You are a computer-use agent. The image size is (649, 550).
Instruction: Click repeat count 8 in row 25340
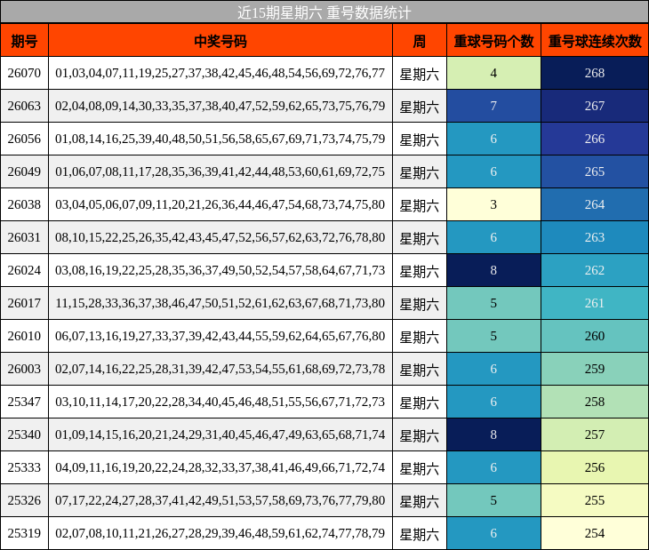tap(493, 434)
